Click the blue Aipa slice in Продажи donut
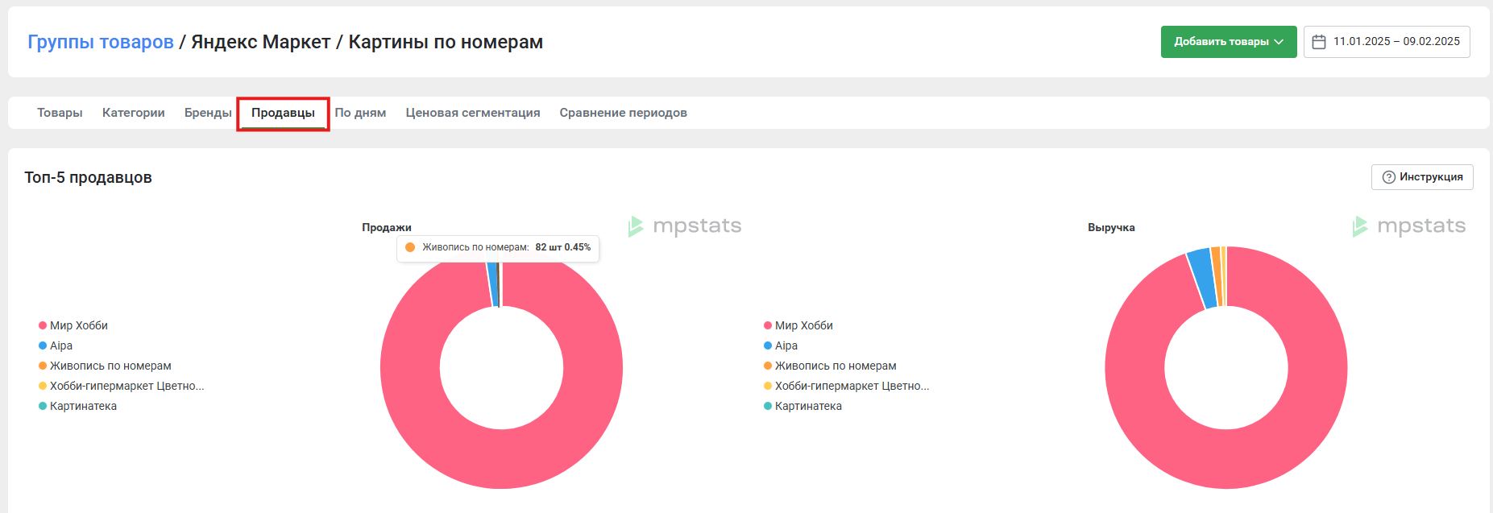Image resolution: width=1493 pixels, height=513 pixels. pos(492,284)
